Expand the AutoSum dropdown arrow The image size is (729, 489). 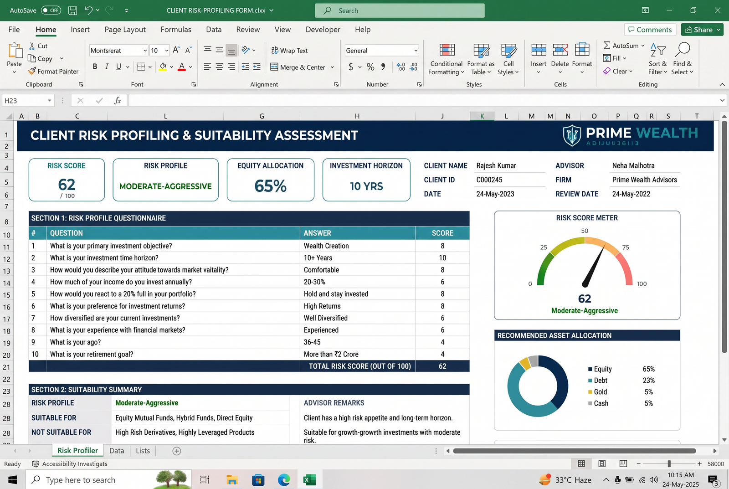coord(643,46)
